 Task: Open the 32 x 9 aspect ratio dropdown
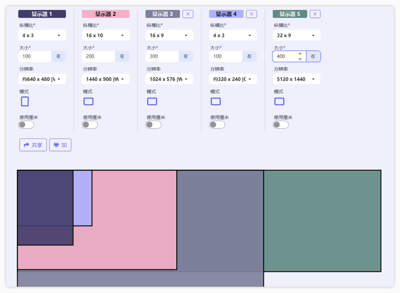point(297,35)
